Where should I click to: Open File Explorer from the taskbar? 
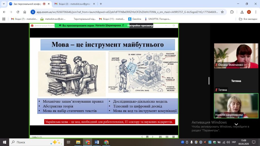pos(78,142)
